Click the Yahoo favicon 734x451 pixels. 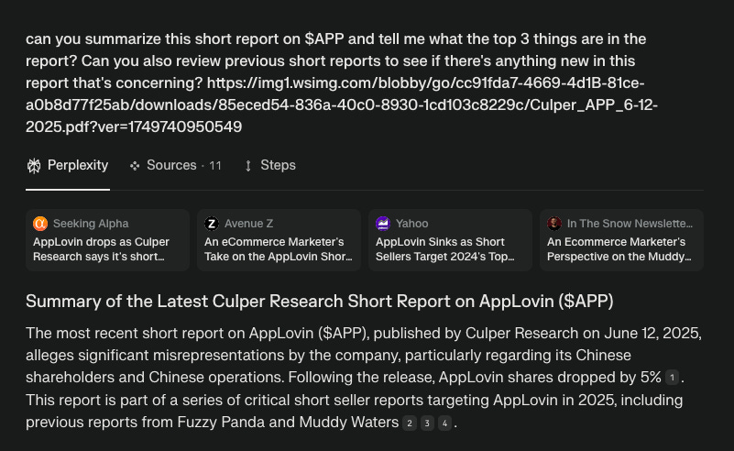coord(383,224)
